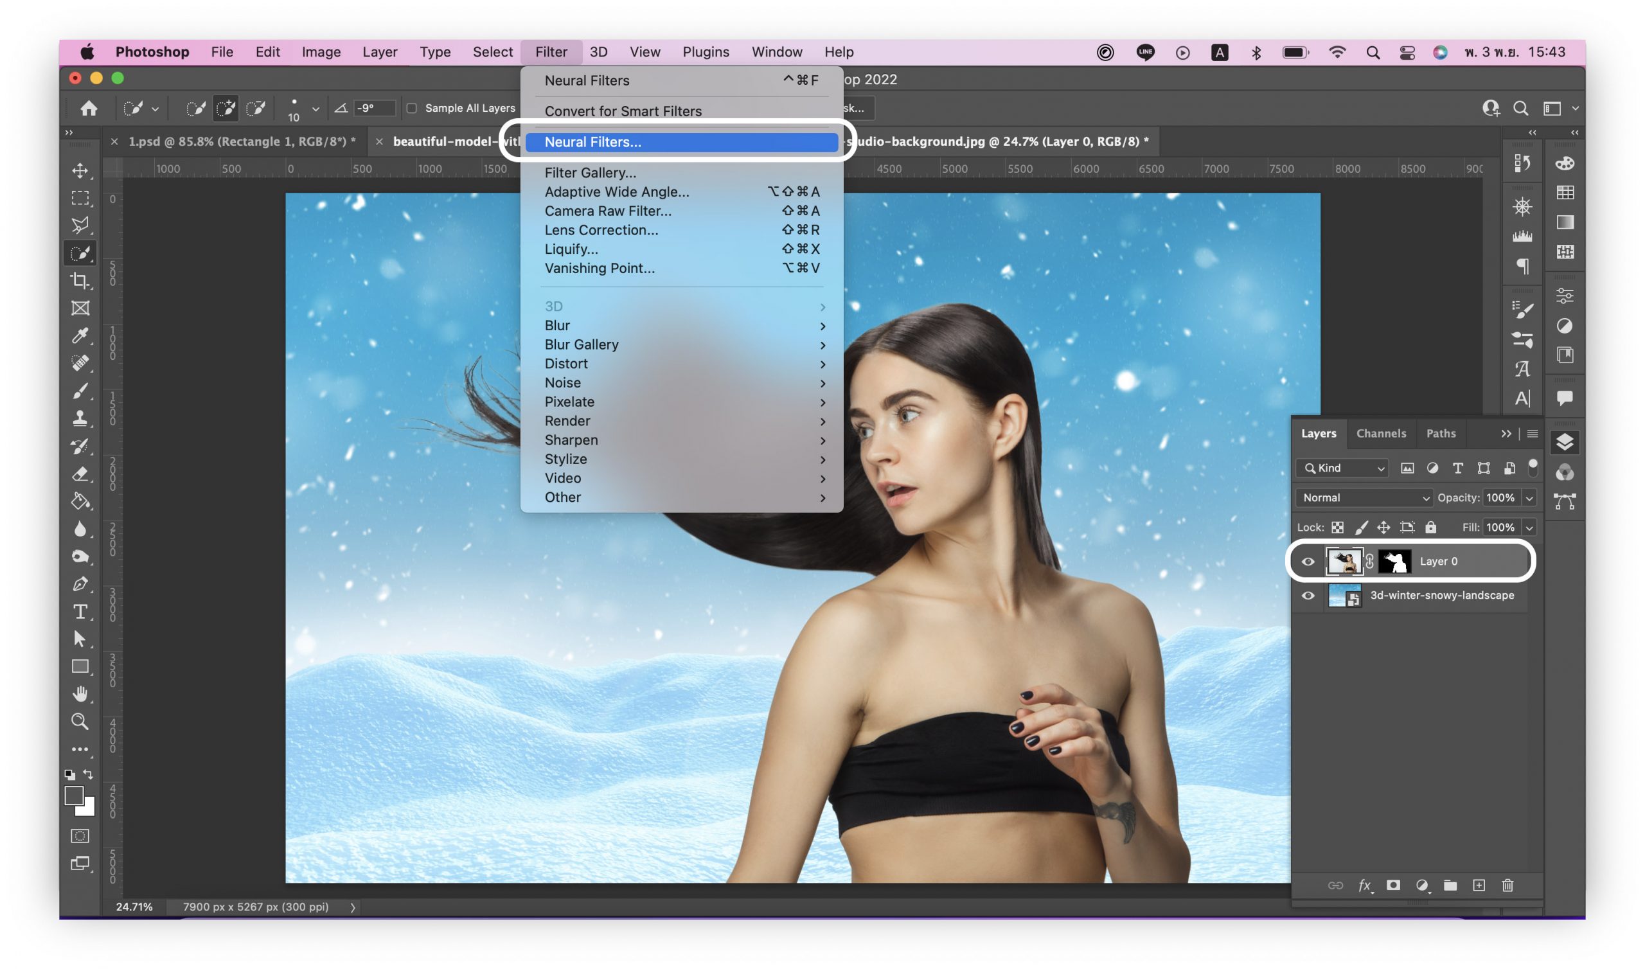The width and height of the screenshot is (1645, 969).
Task: Click the create new layer icon
Action: click(1479, 885)
